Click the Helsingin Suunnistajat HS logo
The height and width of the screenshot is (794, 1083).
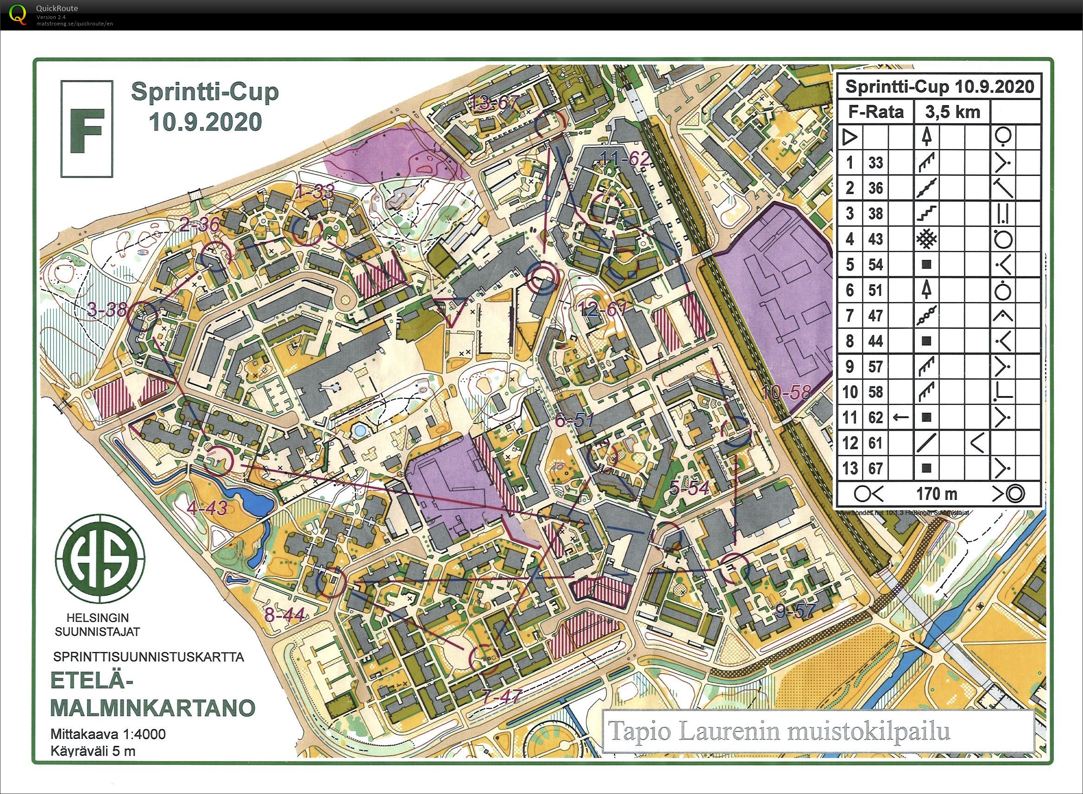[100, 558]
